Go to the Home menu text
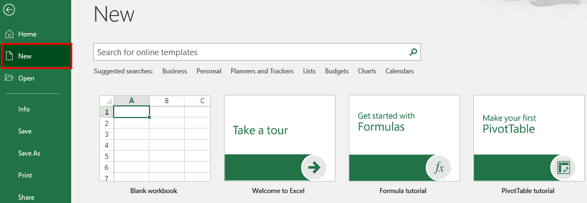587x203 pixels. tap(28, 34)
